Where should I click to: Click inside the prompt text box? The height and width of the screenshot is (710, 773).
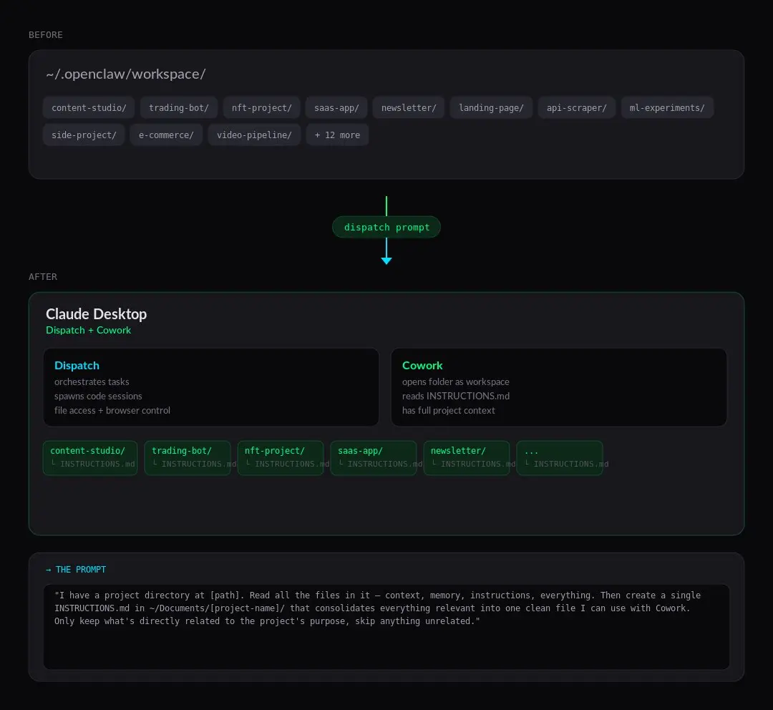tap(386, 627)
